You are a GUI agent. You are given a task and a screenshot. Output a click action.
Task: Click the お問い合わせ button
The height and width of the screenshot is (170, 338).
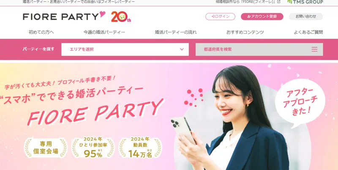click(x=306, y=16)
